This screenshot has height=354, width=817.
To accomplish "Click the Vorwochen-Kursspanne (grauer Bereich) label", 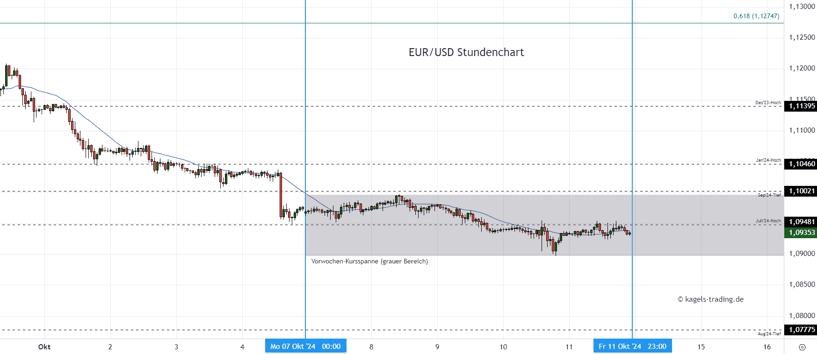I will click(369, 261).
